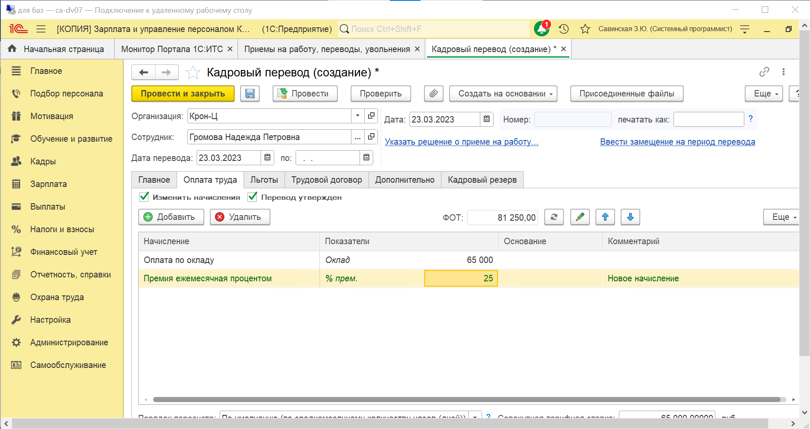Open the notifications bell icon
The height and width of the screenshot is (429, 810).
(542, 29)
